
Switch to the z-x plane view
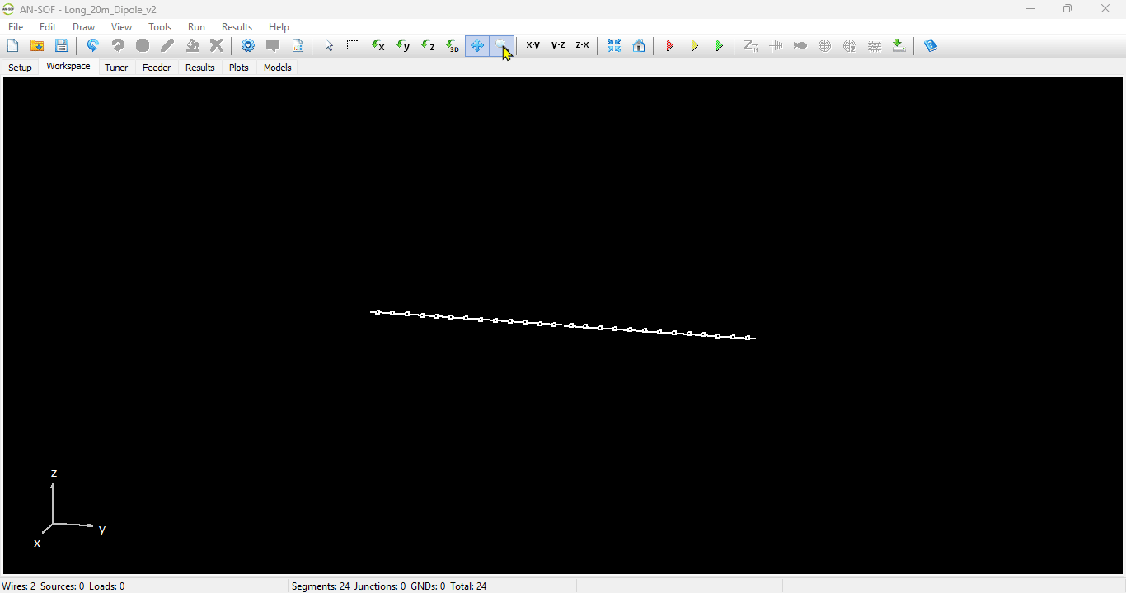[x=583, y=46]
